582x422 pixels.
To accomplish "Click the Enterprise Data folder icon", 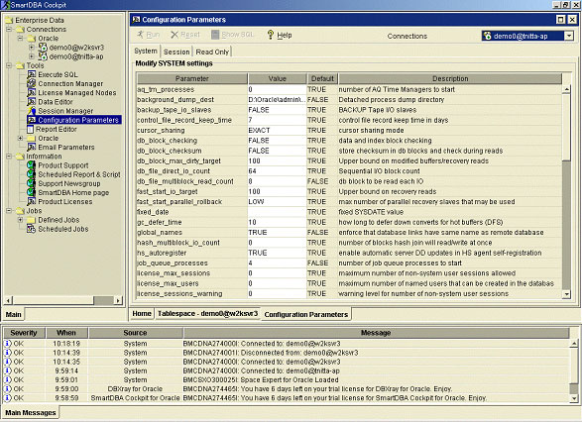I will (9, 20).
